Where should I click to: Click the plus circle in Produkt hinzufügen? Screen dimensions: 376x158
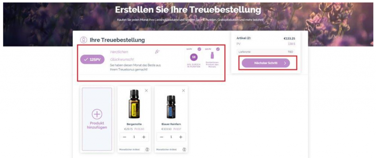pyautogui.click(x=97, y=114)
